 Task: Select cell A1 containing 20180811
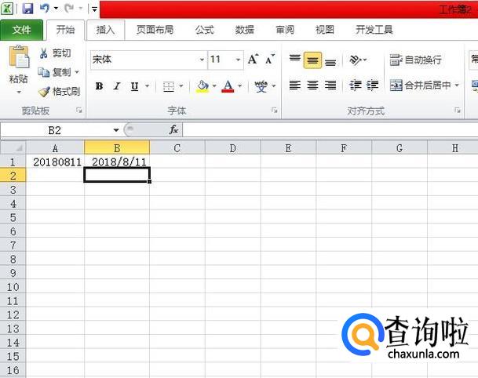click(55, 162)
